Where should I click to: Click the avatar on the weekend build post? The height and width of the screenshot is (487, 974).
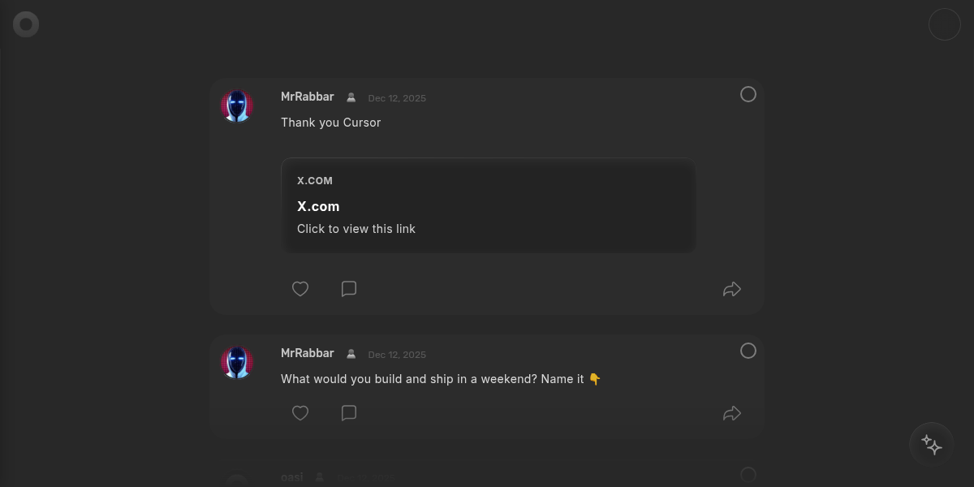click(x=236, y=362)
